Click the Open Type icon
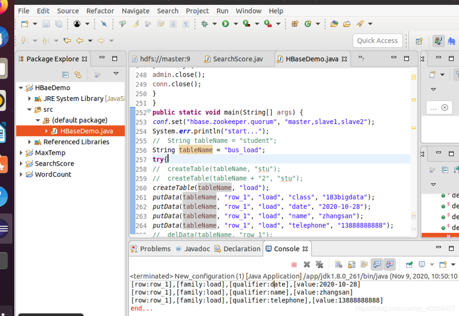 pyautogui.click(x=334, y=24)
